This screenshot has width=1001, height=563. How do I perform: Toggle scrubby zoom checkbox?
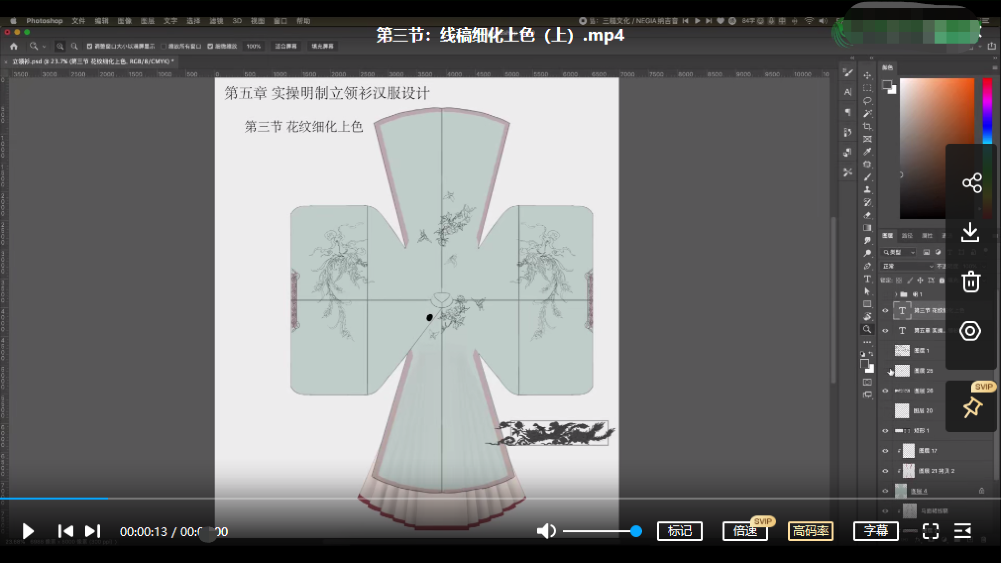210,46
